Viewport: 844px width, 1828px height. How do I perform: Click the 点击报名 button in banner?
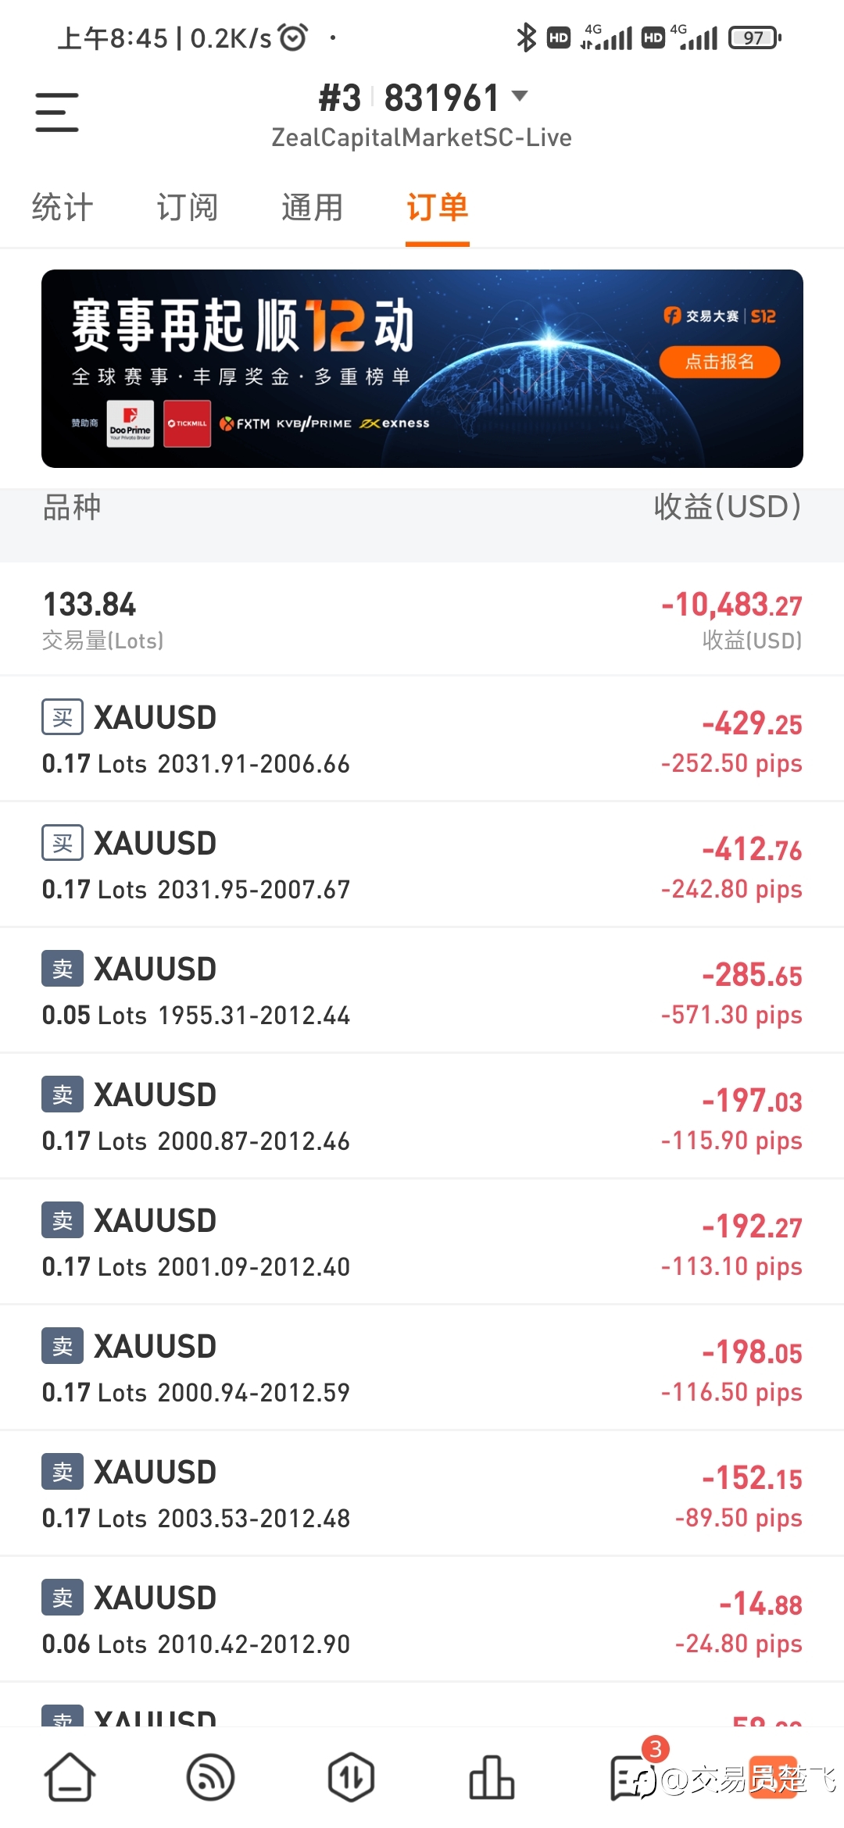click(720, 362)
